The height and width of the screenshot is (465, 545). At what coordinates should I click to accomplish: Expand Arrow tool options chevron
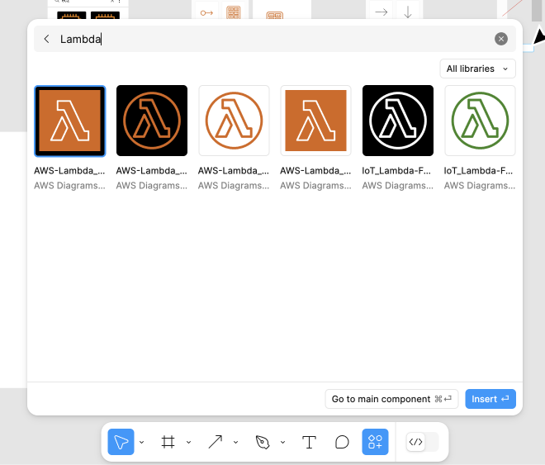[x=235, y=442]
